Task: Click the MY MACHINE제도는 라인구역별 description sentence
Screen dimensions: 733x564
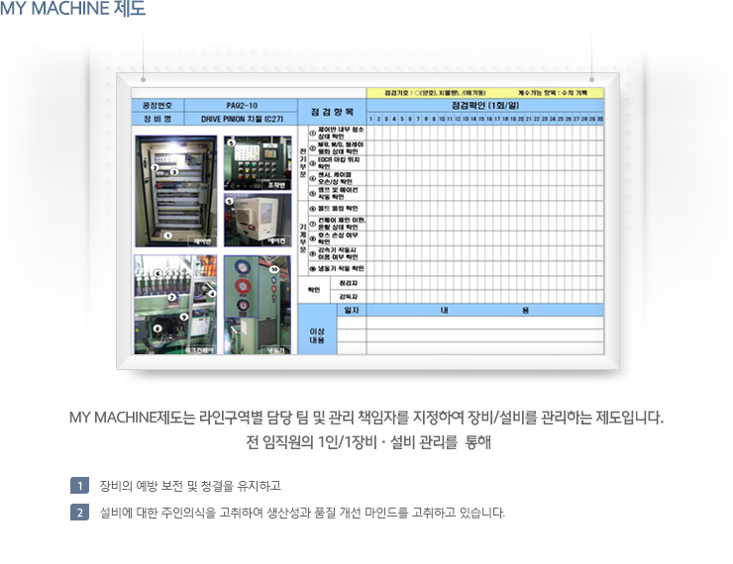Action: [x=366, y=417]
